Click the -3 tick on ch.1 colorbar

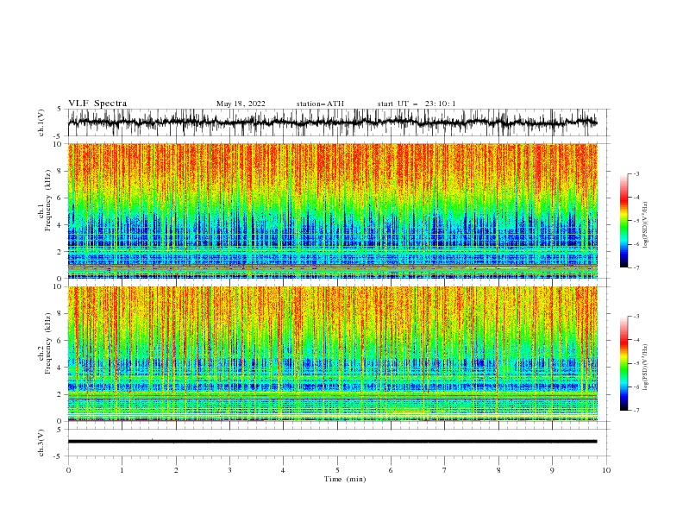(636, 173)
